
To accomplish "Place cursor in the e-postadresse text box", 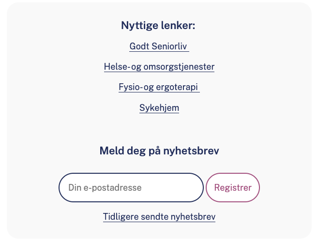I will click(x=131, y=187).
